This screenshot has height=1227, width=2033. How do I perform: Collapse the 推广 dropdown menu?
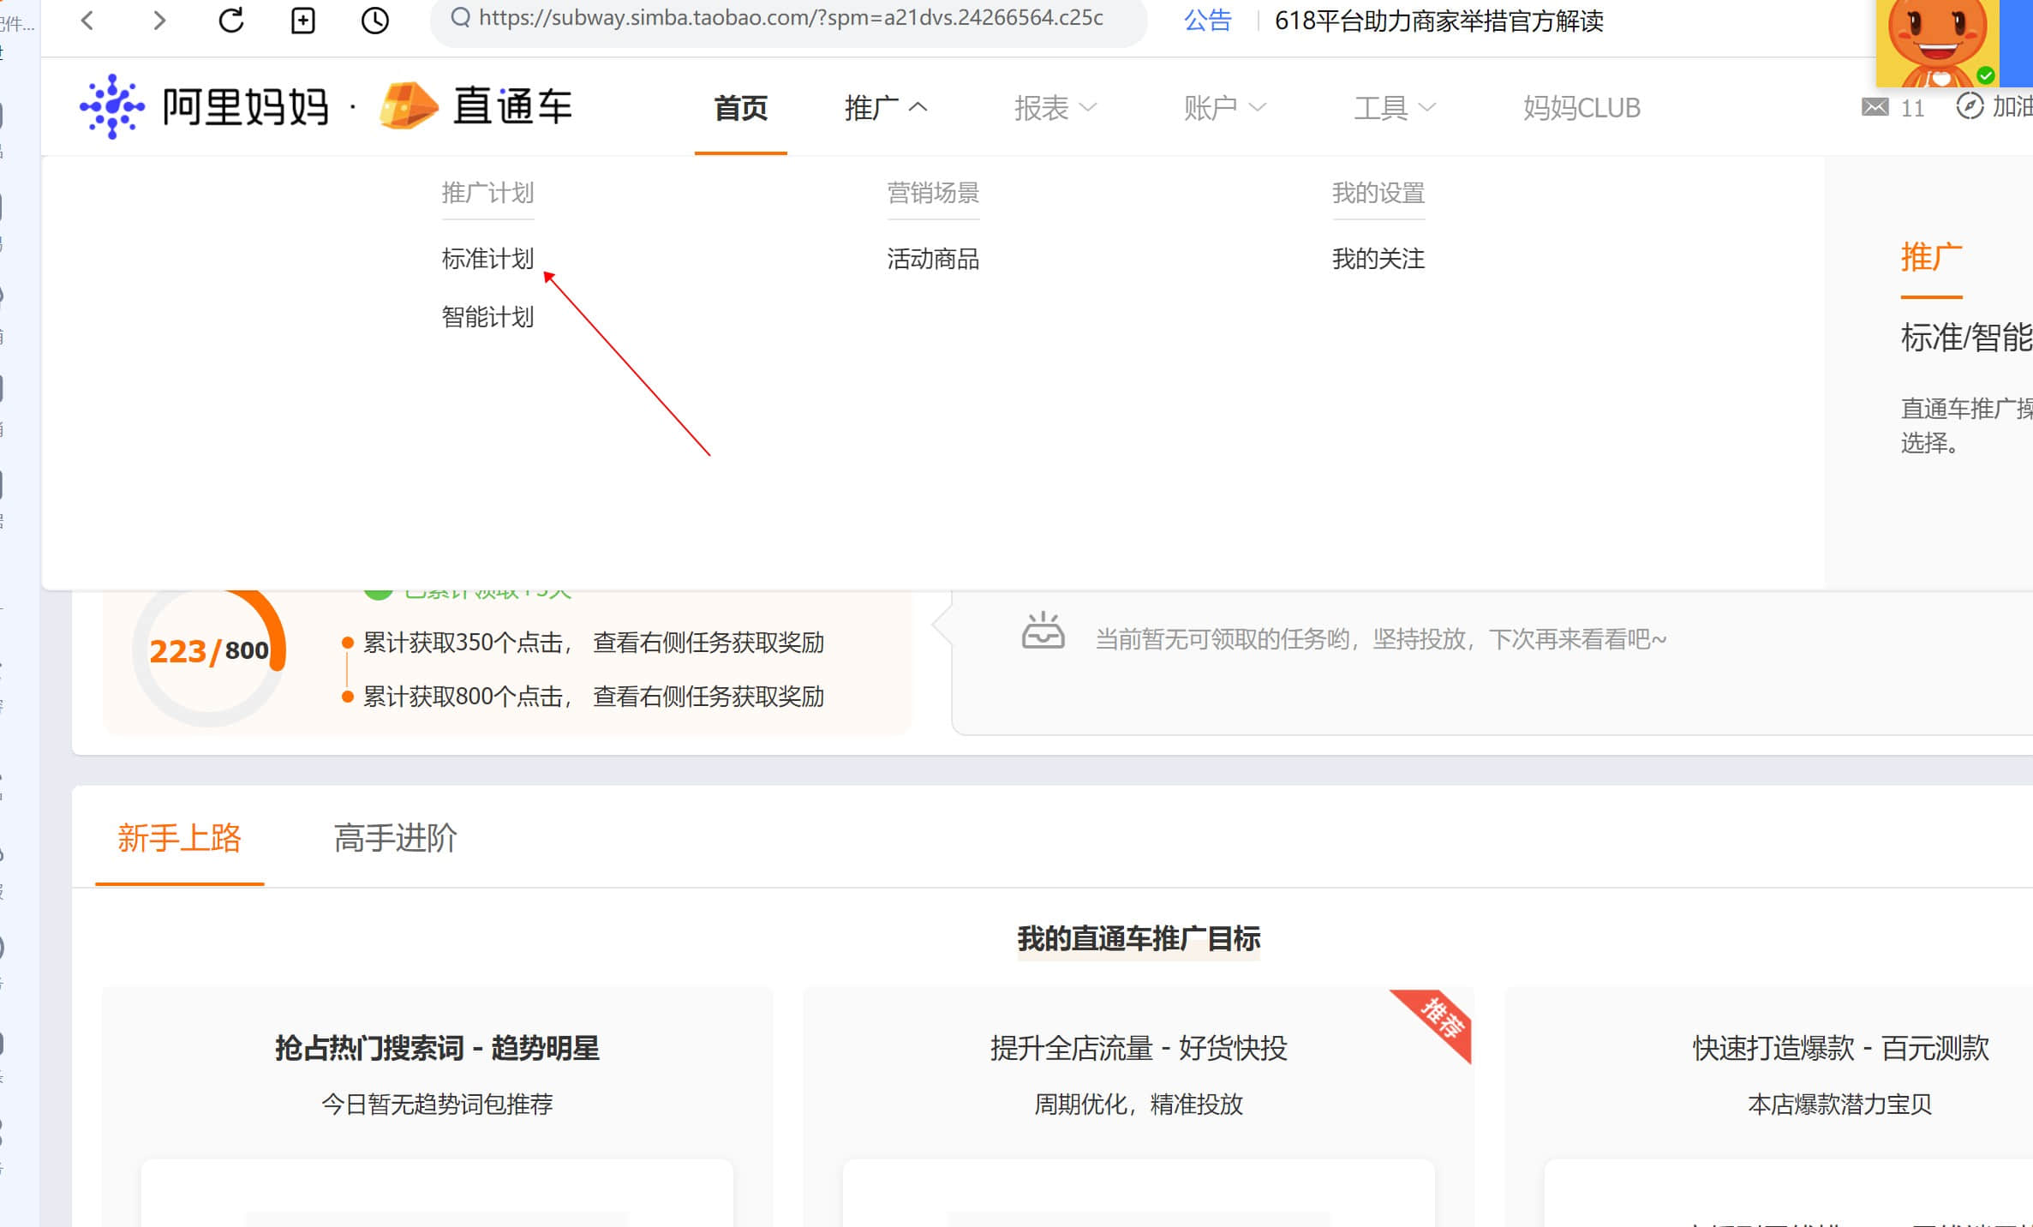tap(885, 108)
